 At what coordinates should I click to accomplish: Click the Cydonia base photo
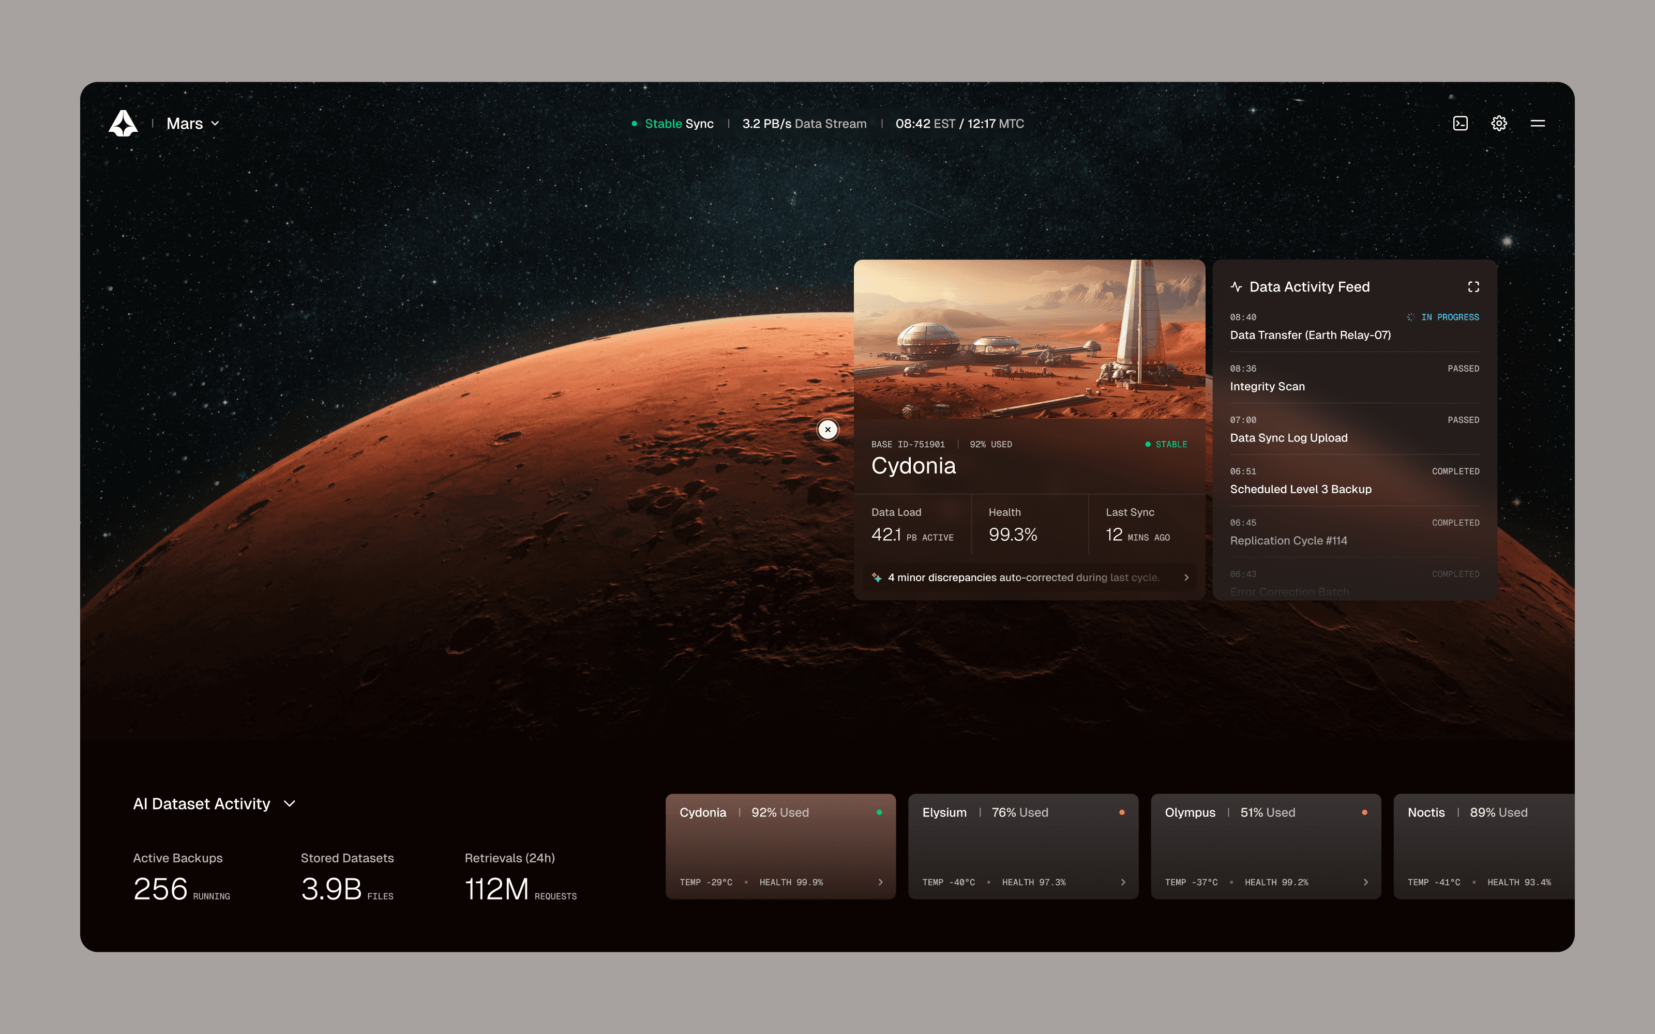tap(1029, 339)
